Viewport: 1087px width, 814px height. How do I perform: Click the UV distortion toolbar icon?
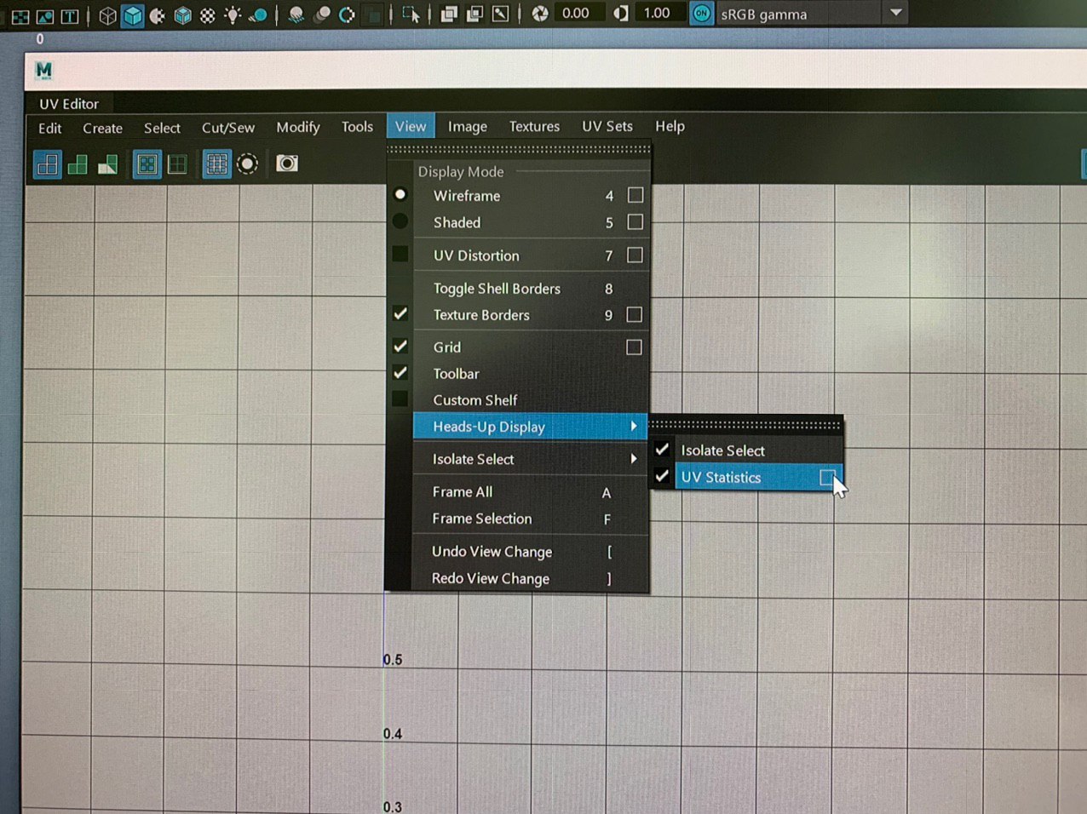pyautogui.click(x=107, y=164)
